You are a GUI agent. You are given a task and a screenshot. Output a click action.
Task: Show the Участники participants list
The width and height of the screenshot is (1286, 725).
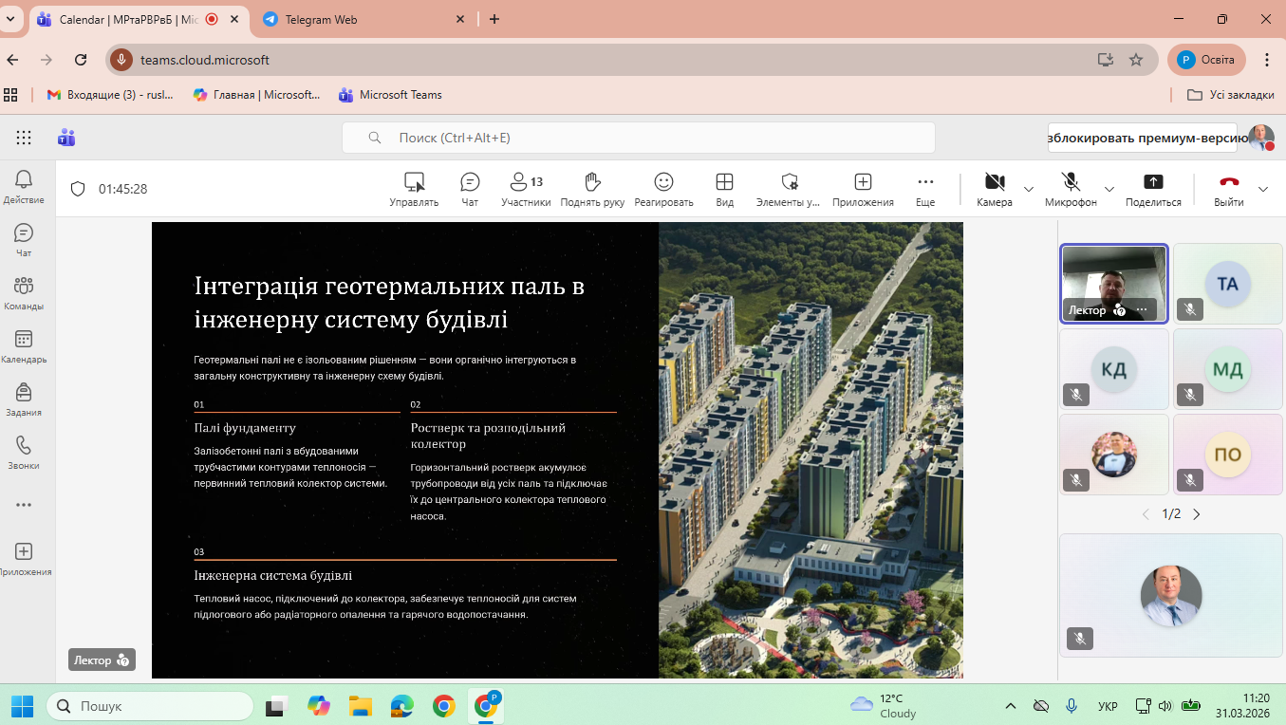526,188
